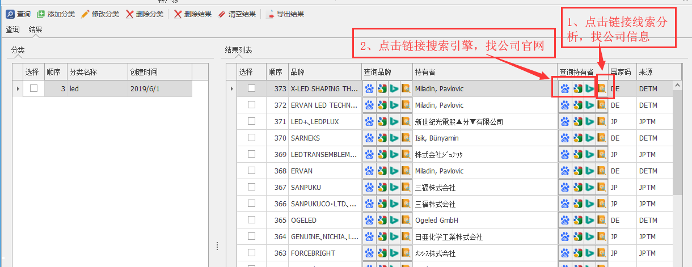Viewport: 692px width, 267px height.
Task: Click the 分类名称 column header
Action: point(97,72)
